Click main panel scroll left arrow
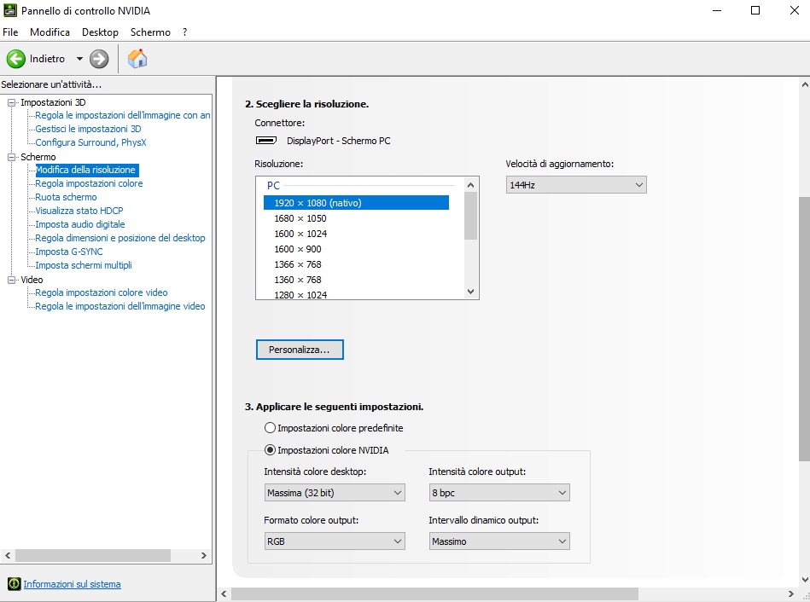The image size is (810, 602). (x=224, y=594)
